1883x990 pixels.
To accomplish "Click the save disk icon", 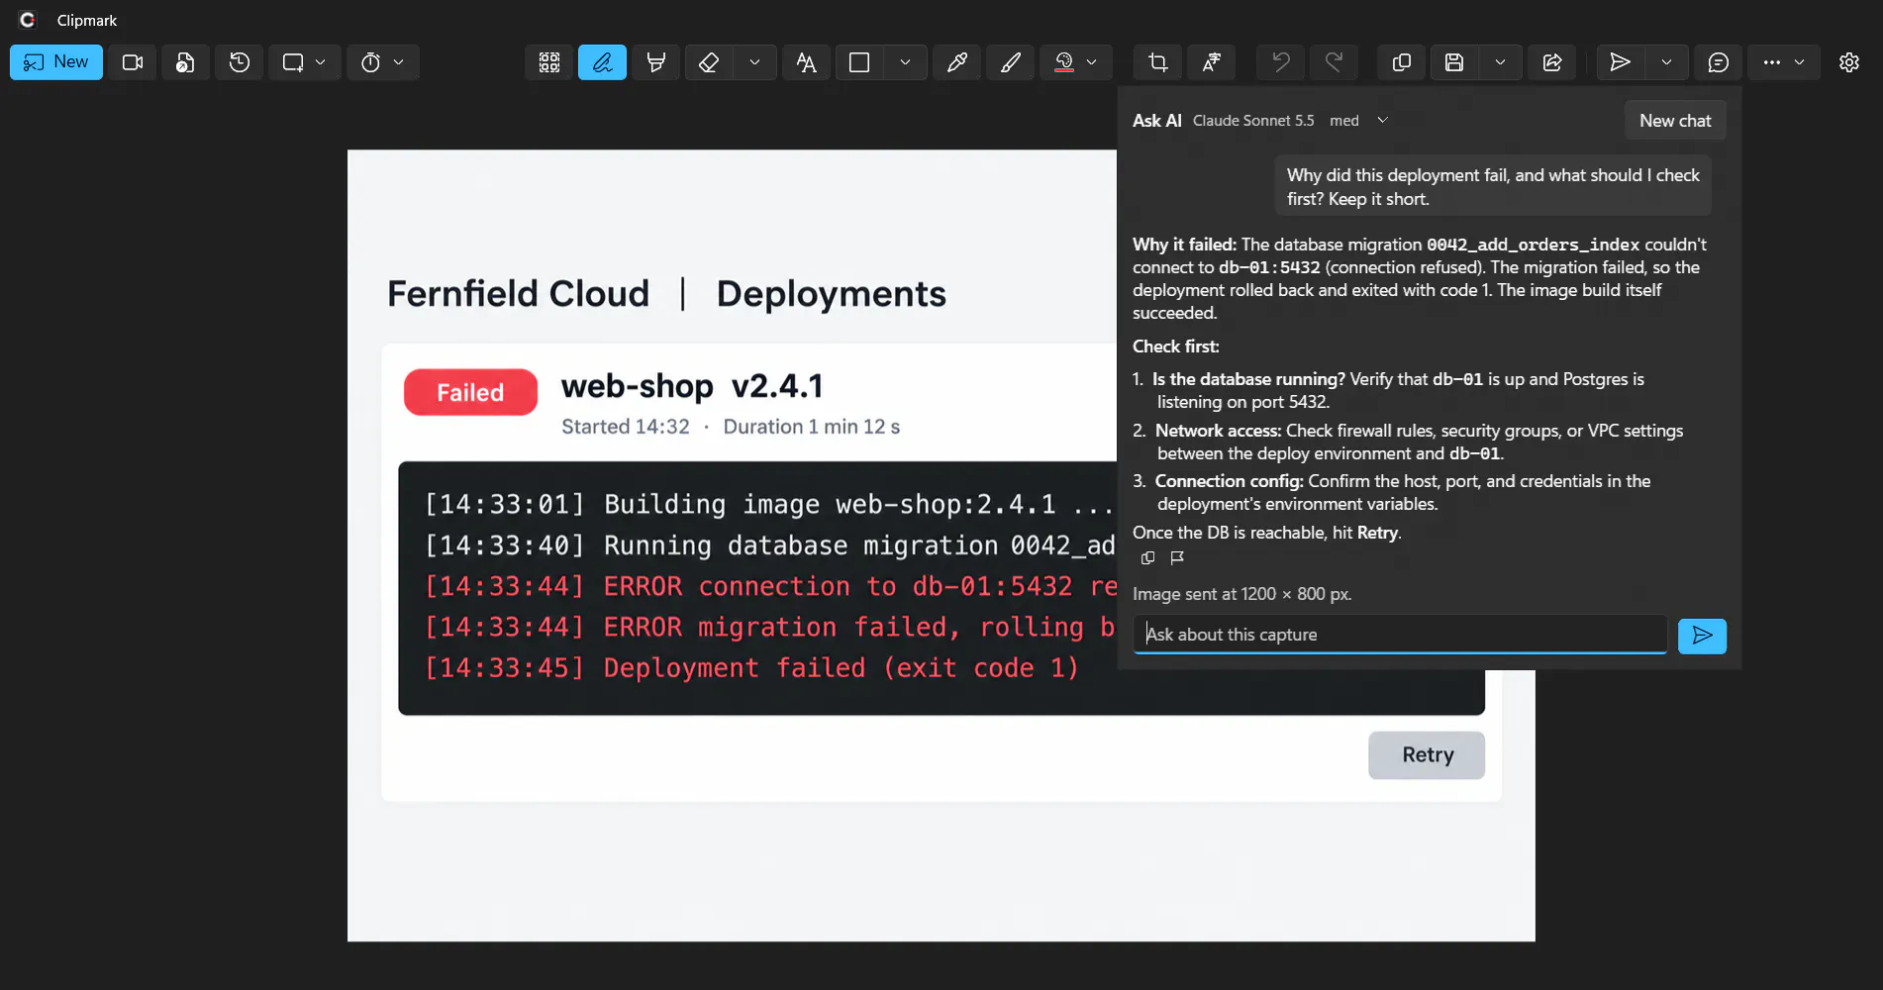I will (x=1454, y=62).
